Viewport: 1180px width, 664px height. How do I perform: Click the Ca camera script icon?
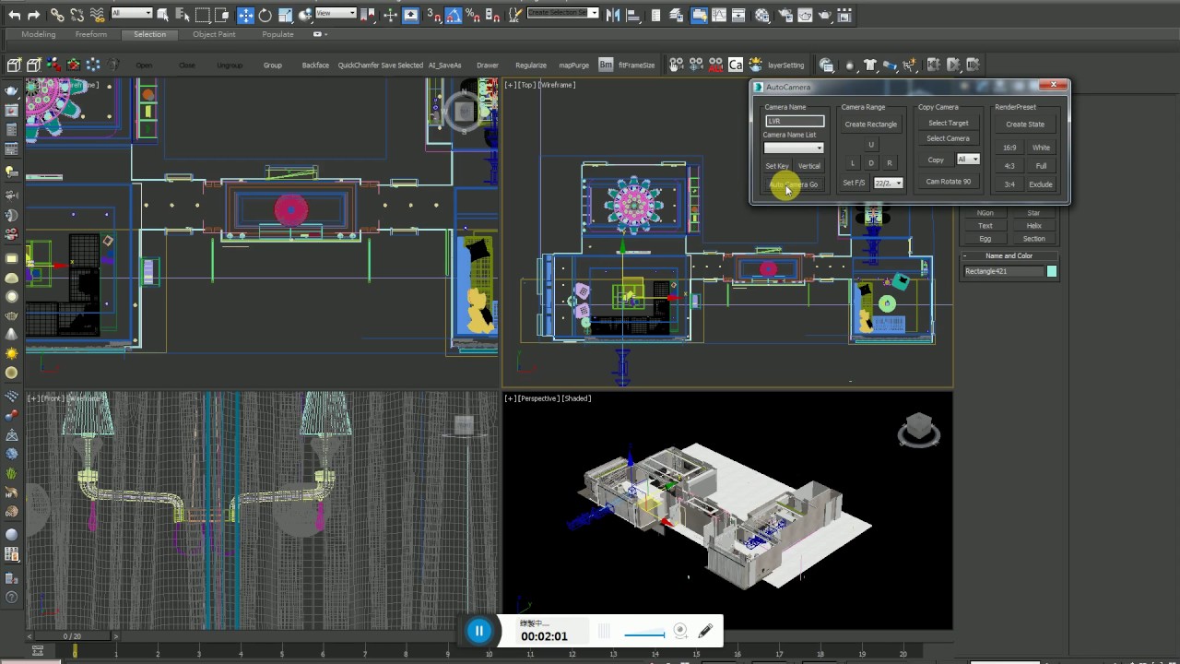click(x=735, y=65)
